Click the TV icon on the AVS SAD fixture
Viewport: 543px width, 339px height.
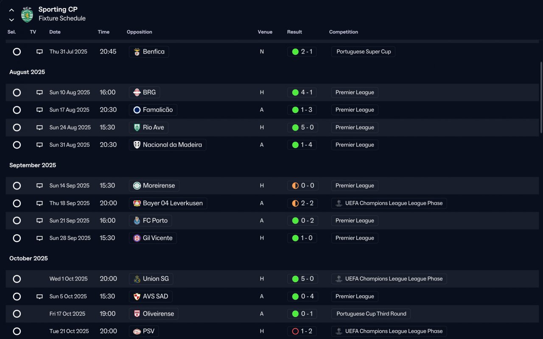39,297
